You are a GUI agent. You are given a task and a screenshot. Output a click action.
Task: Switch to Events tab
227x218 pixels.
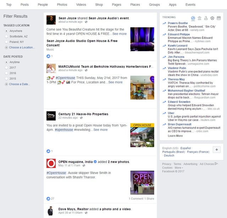(190, 5)
